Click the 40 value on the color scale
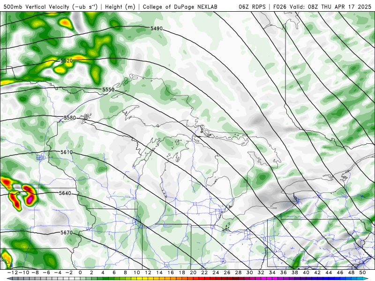375x281 pixels. (306, 273)
